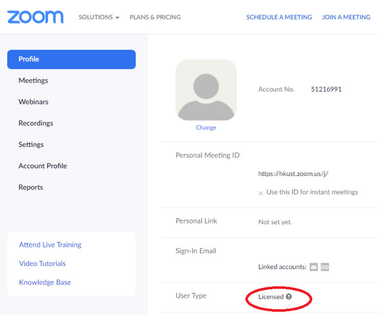Click Join a Meeting link
The width and height of the screenshot is (380, 315).
(x=346, y=17)
